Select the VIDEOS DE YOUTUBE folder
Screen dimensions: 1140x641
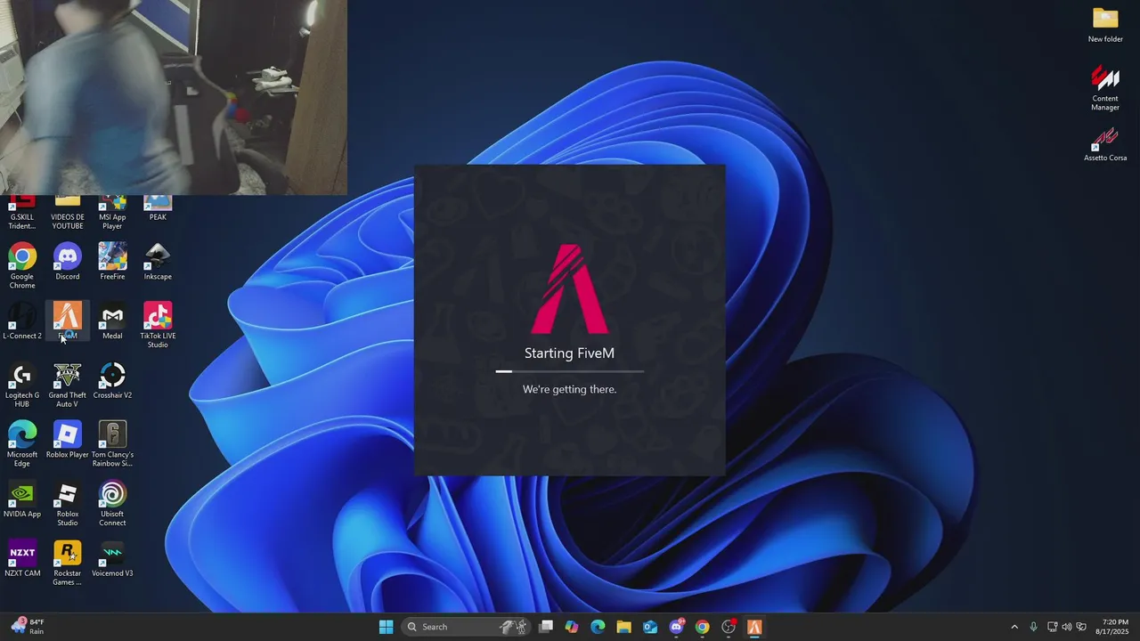[68, 212]
